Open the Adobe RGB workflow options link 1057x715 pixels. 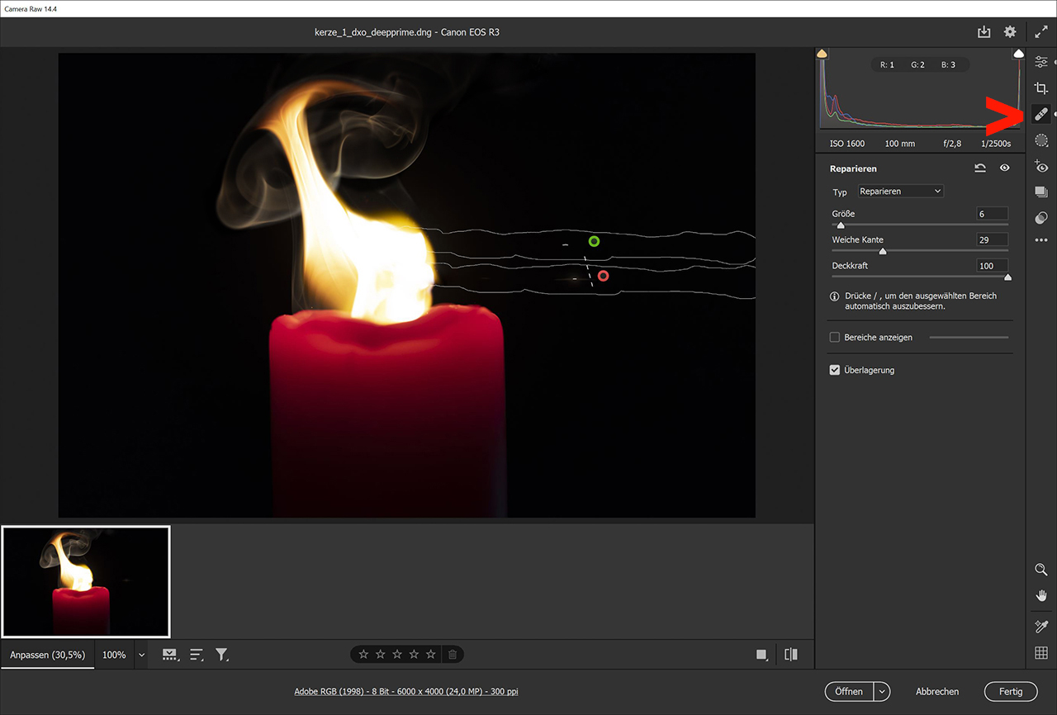coord(406,692)
